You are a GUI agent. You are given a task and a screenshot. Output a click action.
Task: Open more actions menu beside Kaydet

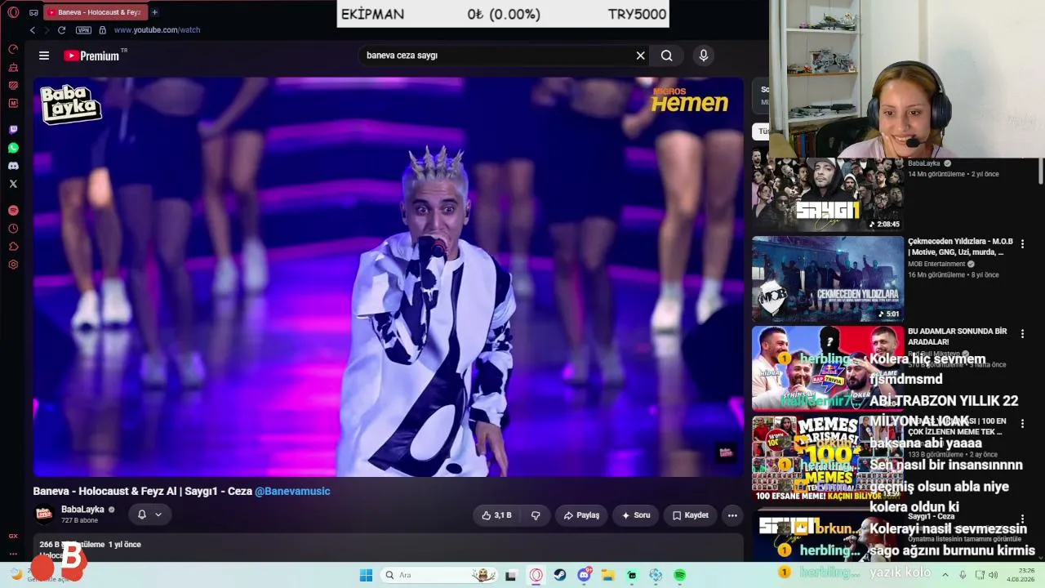[x=732, y=515]
